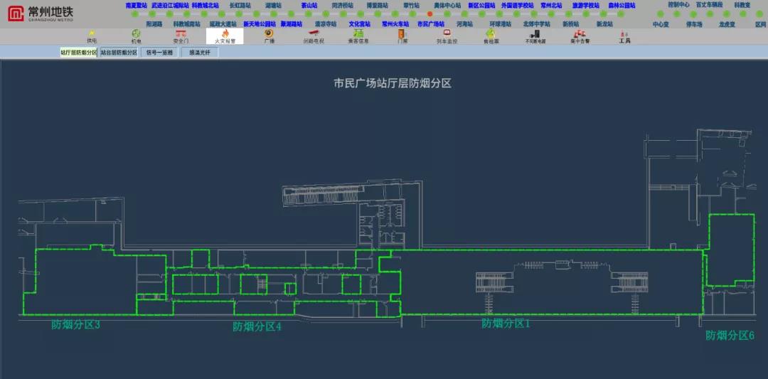Go to station 常州火车站
The image size is (768, 379).
point(395,23)
